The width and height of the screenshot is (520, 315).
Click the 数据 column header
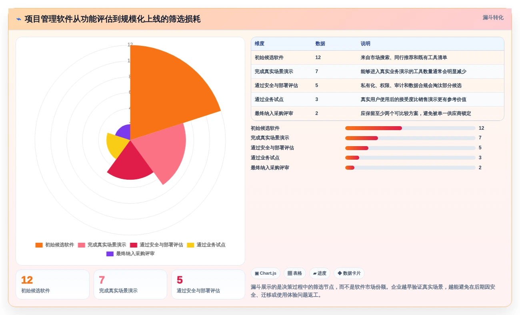tap(320, 44)
